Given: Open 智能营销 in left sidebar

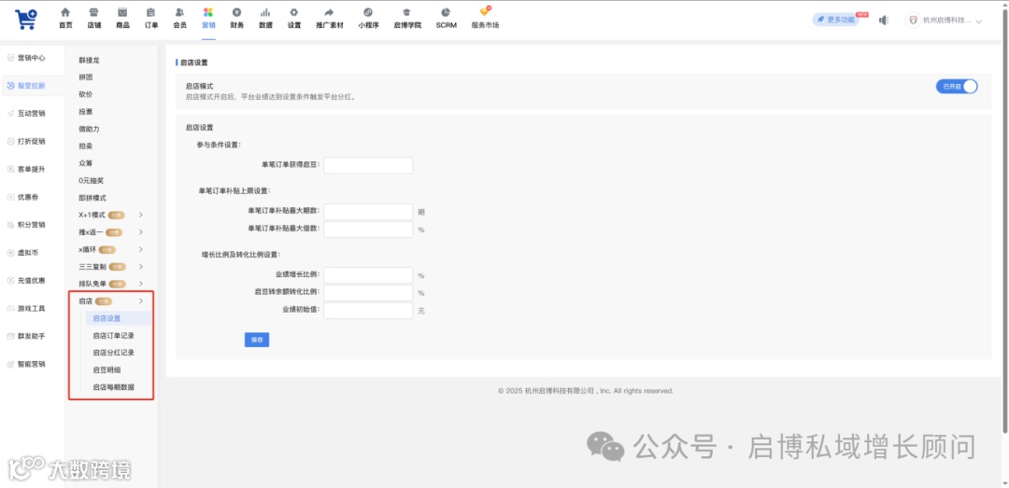Looking at the screenshot, I should click(x=32, y=364).
